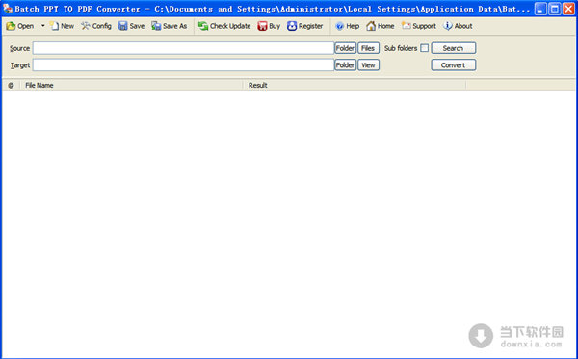Sort list by Result column

click(x=355, y=85)
